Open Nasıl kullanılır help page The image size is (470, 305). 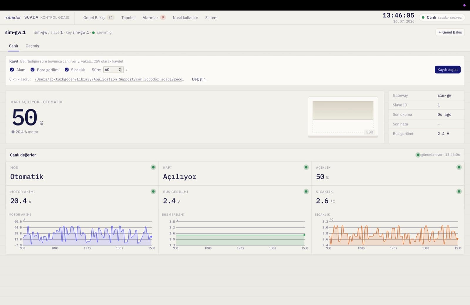click(x=185, y=18)
